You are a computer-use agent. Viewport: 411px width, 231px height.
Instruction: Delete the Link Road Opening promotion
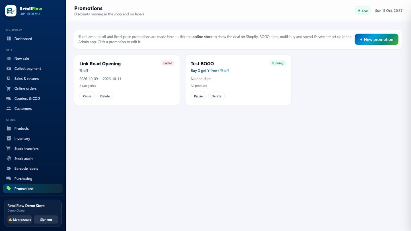pyautogui.click(x=105, y=96)
